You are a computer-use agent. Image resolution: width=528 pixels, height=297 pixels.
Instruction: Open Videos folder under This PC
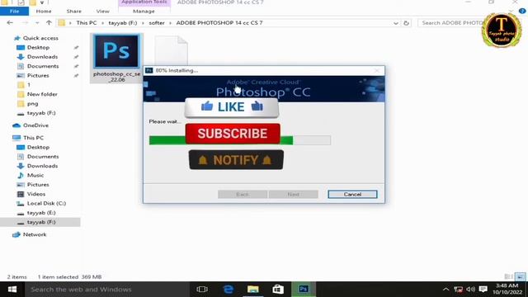tap(36, 195)
